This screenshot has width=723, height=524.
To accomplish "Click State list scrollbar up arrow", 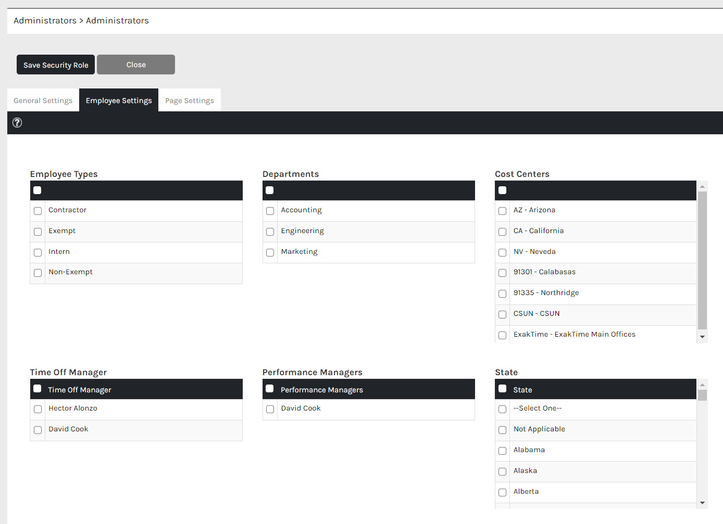I will click(x=702, y=384).
